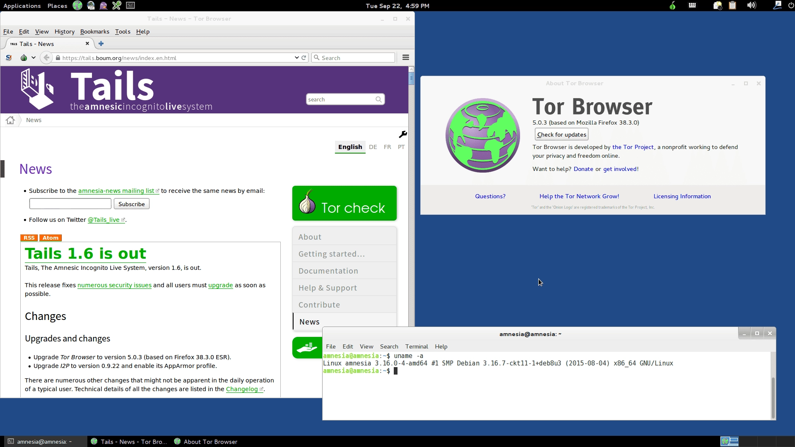Click the Donate link in About dialog
This screenshot has width=795, height=447.
click(x=583, y=169)
